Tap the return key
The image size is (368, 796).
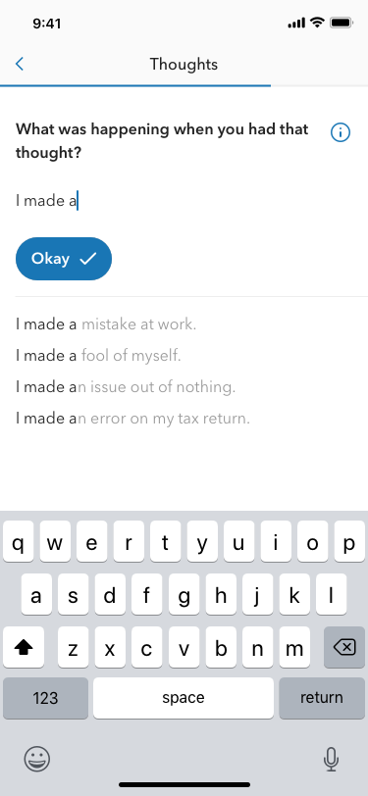322,698
